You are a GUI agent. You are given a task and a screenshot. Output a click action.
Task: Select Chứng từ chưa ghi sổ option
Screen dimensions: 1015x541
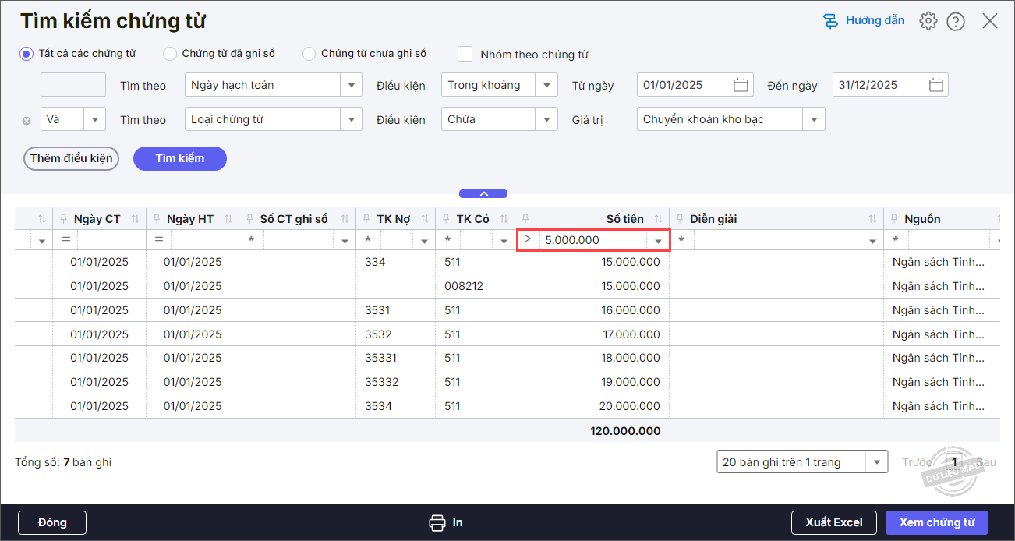[309, 54]
